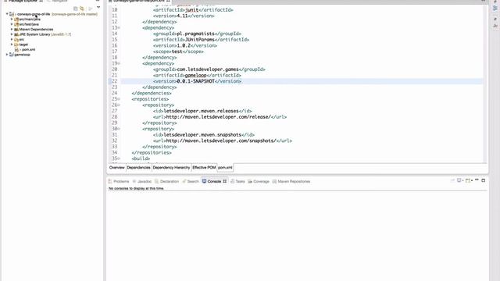This screenshot has width=500, height=281.
Task: Open Dependency Hierarchy tab
Action: [171, 168]
